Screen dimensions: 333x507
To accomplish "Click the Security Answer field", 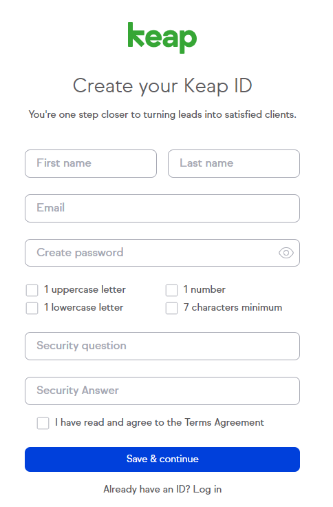I will pos(162,391).
